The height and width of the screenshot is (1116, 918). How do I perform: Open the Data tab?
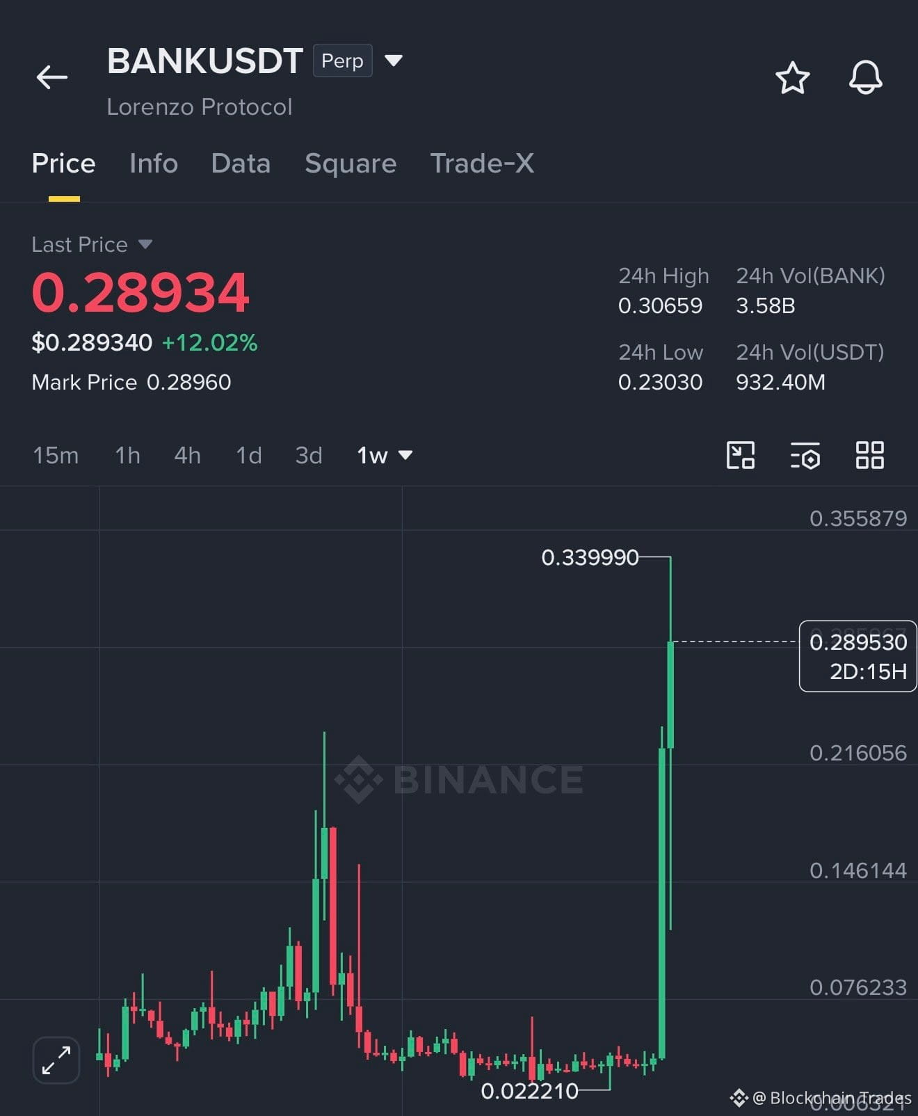coord(241,164)
